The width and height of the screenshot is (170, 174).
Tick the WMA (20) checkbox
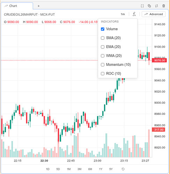tap(103, 56)
